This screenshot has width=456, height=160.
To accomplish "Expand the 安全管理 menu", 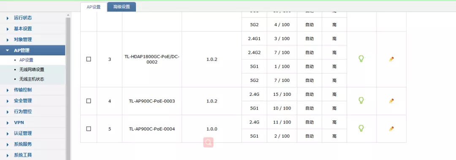I will [33, 101].
